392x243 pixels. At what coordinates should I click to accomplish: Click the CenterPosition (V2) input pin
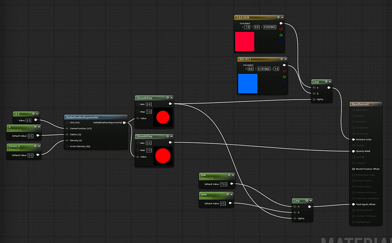(68, 128)
